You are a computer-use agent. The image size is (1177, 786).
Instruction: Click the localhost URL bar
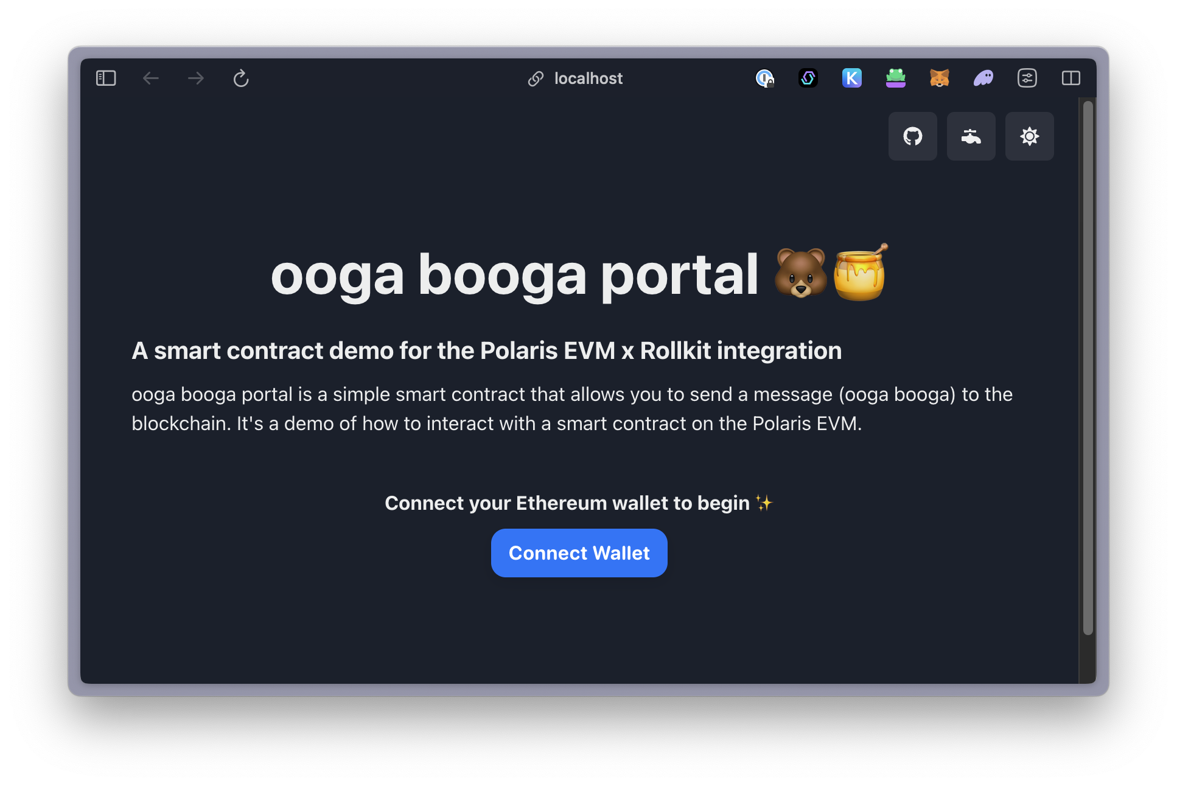(x=587, y=79)
